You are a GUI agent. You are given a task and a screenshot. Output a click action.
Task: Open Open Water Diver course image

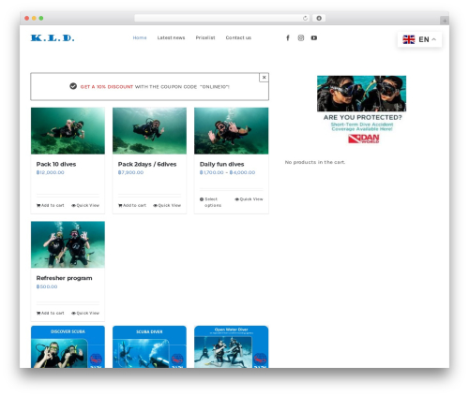point(232,346)
